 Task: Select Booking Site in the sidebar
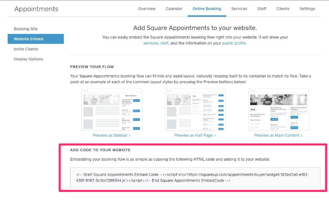pos(26,29)
